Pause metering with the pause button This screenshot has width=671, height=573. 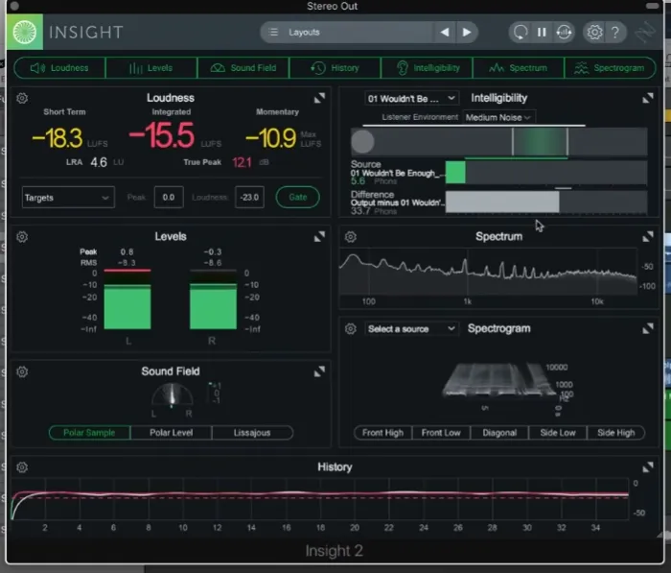[542, 32]
